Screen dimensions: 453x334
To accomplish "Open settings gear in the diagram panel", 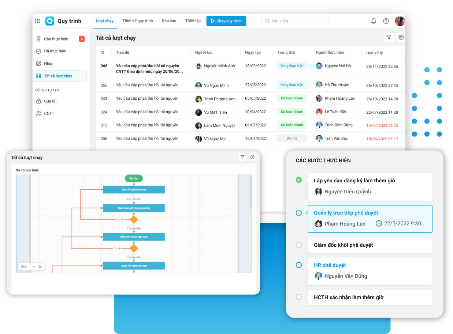I will [x=252, y=157].
